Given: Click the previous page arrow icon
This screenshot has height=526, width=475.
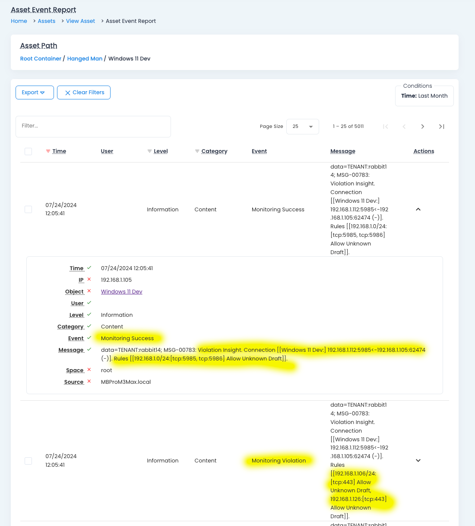Looking at the screenshot, I should [404, 126].
